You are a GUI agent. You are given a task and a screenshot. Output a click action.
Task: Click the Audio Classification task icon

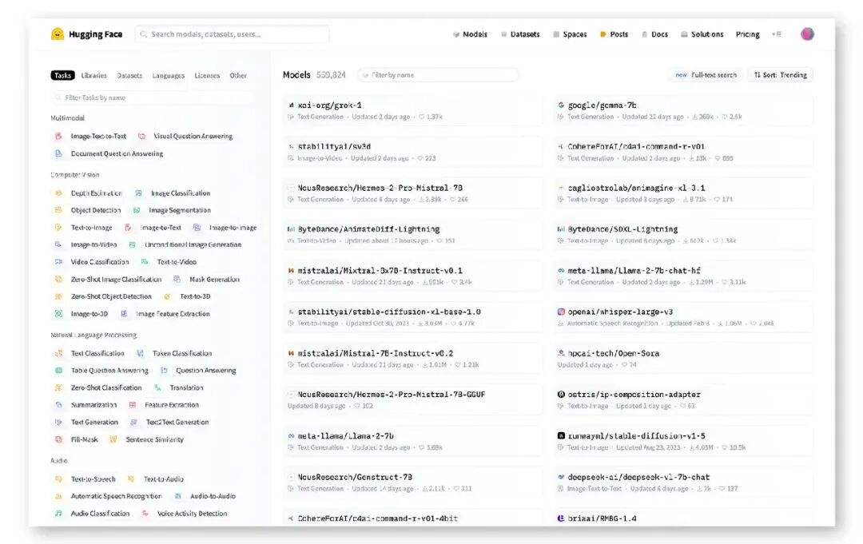pos(58,513)
